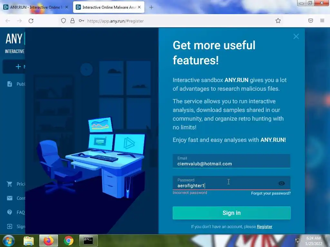Save page to Pocket
This screenshot has height=247, width=330.
point(311,21)
